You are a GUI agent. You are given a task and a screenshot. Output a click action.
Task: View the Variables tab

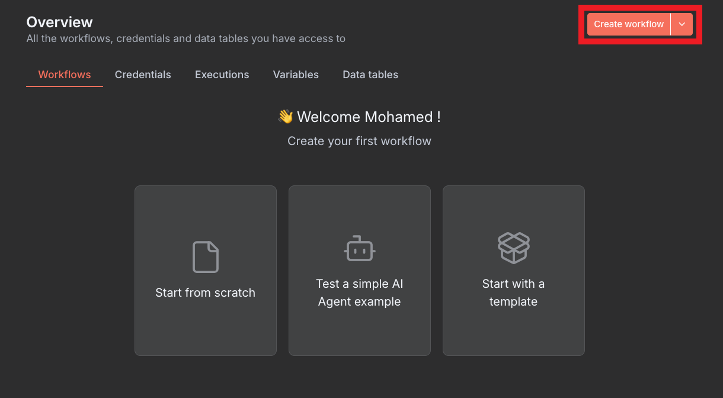296,75
